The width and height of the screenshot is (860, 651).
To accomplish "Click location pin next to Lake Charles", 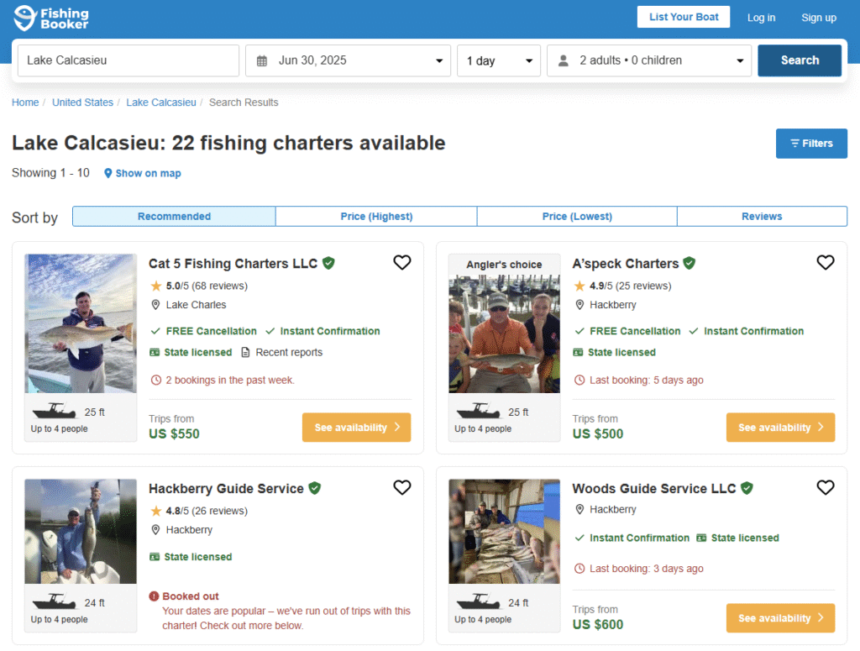I will (155, 304).
